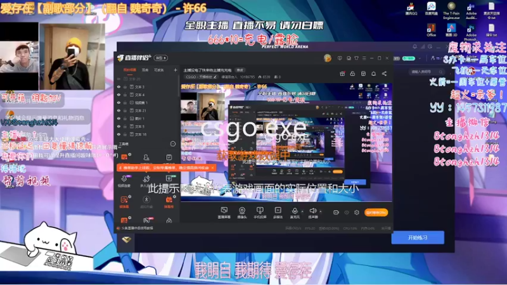Toggle the green status pill in Perfect World Arena

tap(408, 58)
